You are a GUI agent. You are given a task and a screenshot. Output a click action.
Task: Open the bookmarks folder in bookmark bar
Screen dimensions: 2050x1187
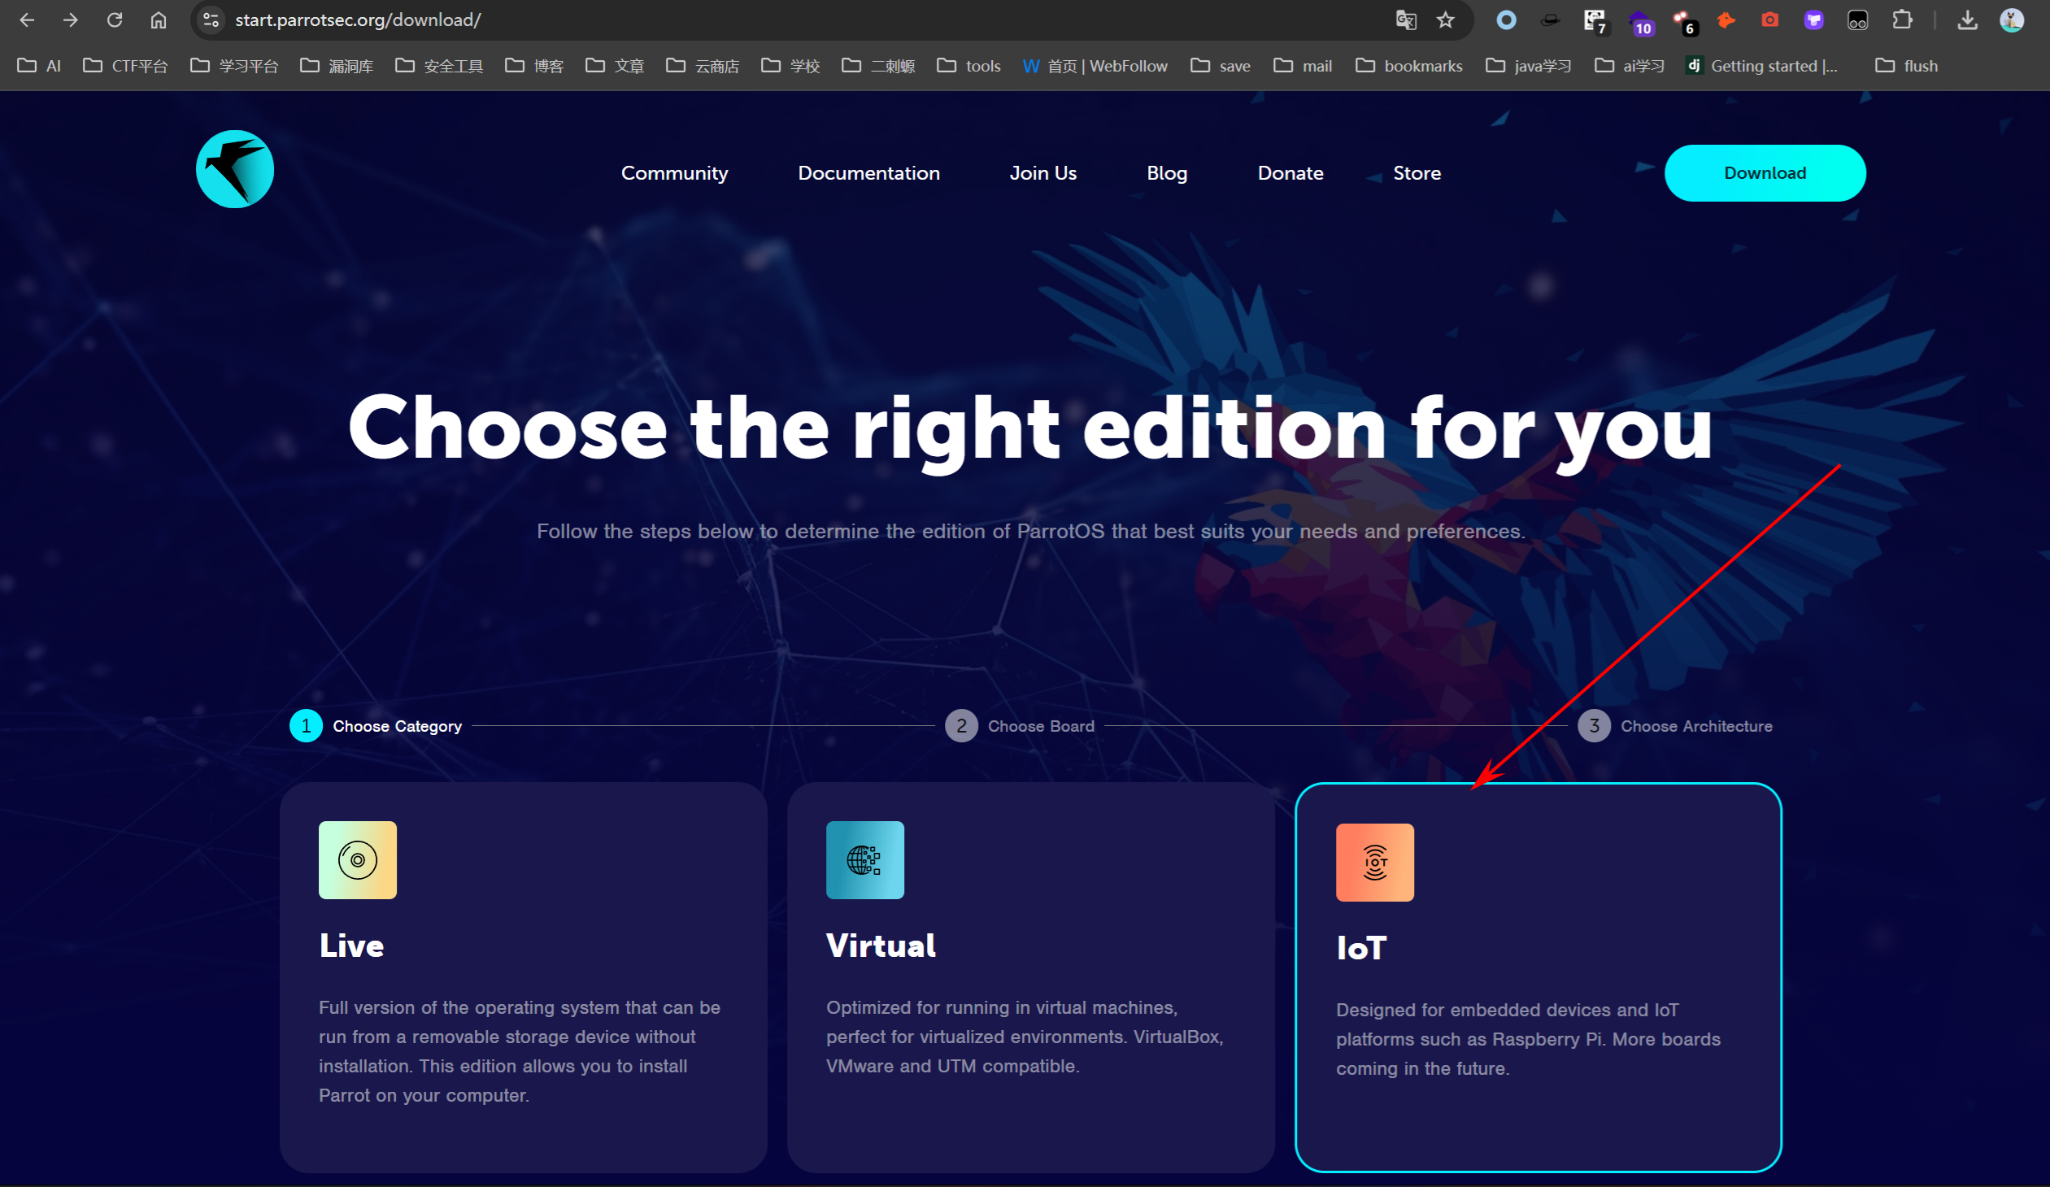pyautogui.click(x=1409, y=66)
